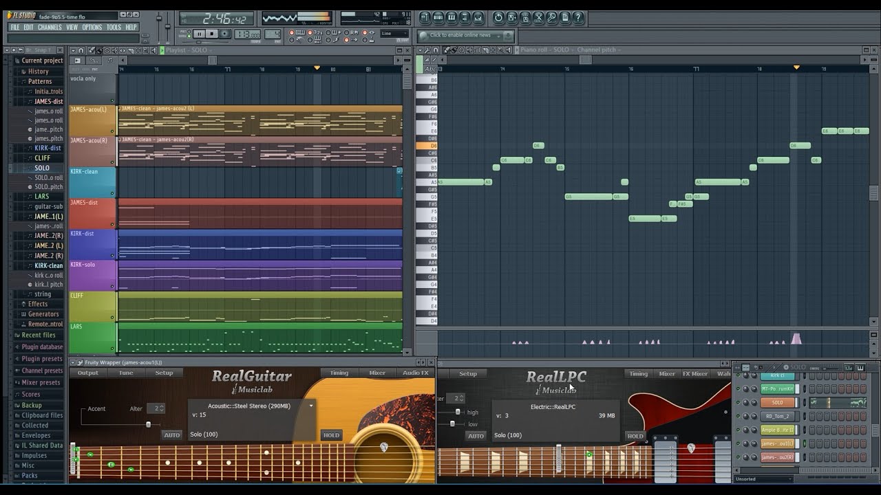Mute the KIRK-solo playlist track
Viewport: 881px width, 495px height.
point(112,285)
